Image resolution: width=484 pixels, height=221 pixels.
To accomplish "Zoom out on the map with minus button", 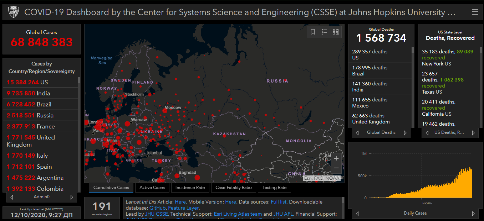I will [336, 168].
